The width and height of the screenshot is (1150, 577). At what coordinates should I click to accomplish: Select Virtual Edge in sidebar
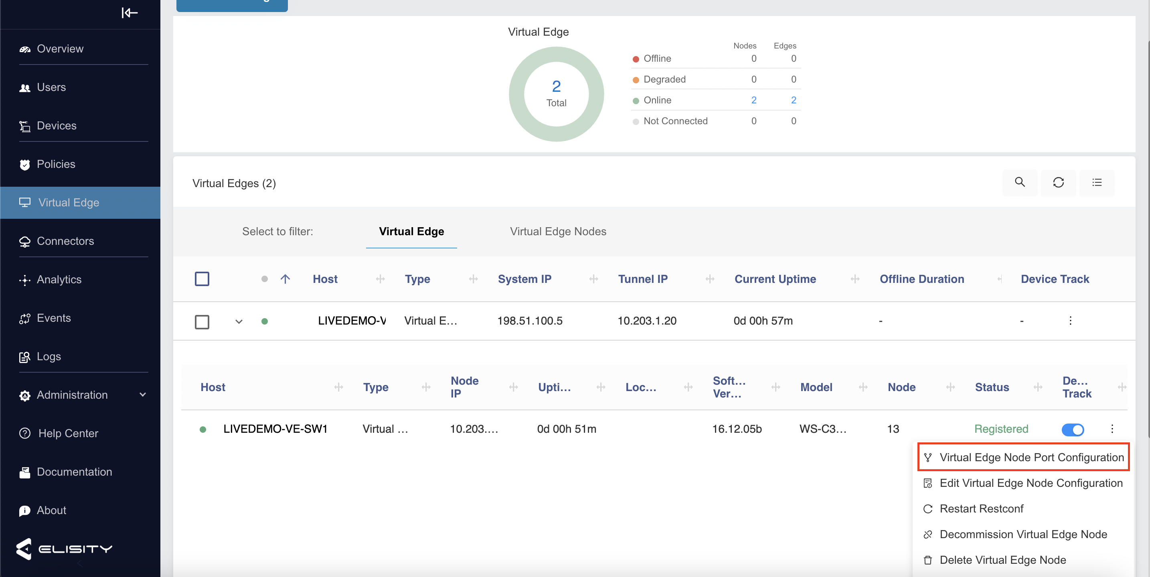[x=80, y=203]
